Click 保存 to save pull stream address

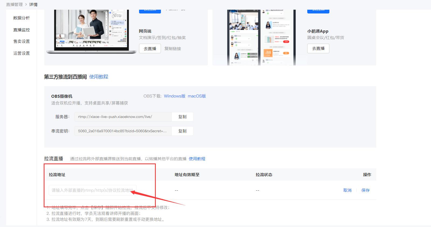click(366, 190)
